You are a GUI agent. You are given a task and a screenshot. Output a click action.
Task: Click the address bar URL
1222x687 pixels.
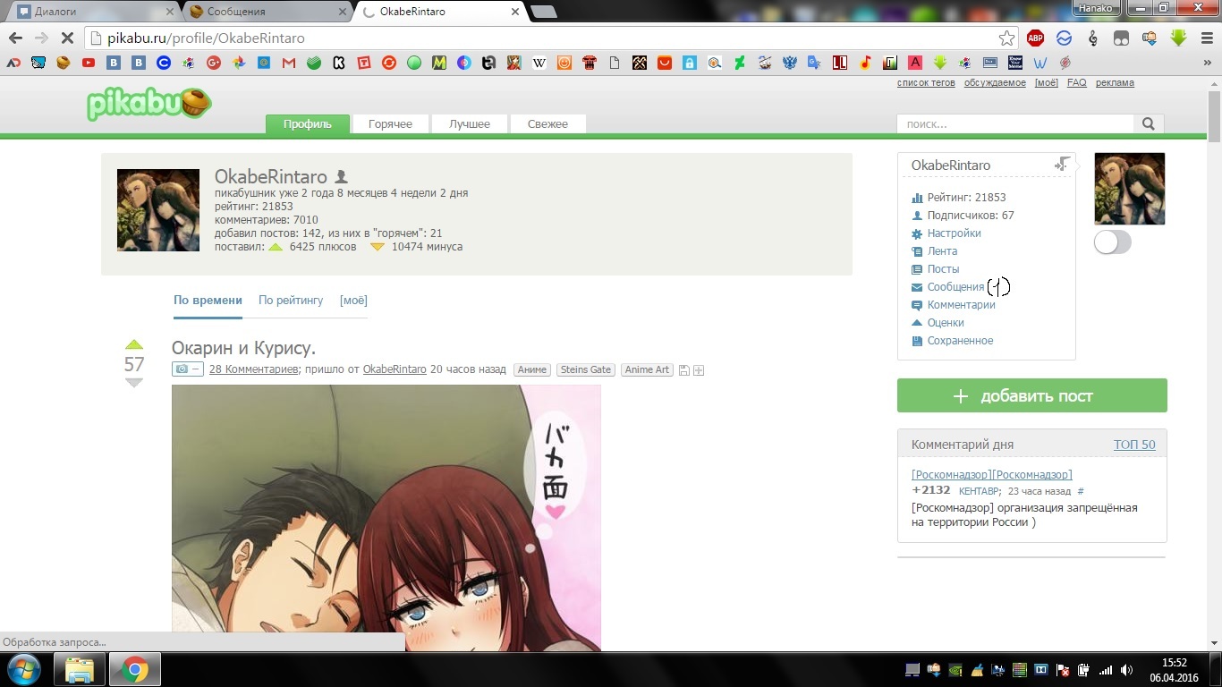pos(207,38)
